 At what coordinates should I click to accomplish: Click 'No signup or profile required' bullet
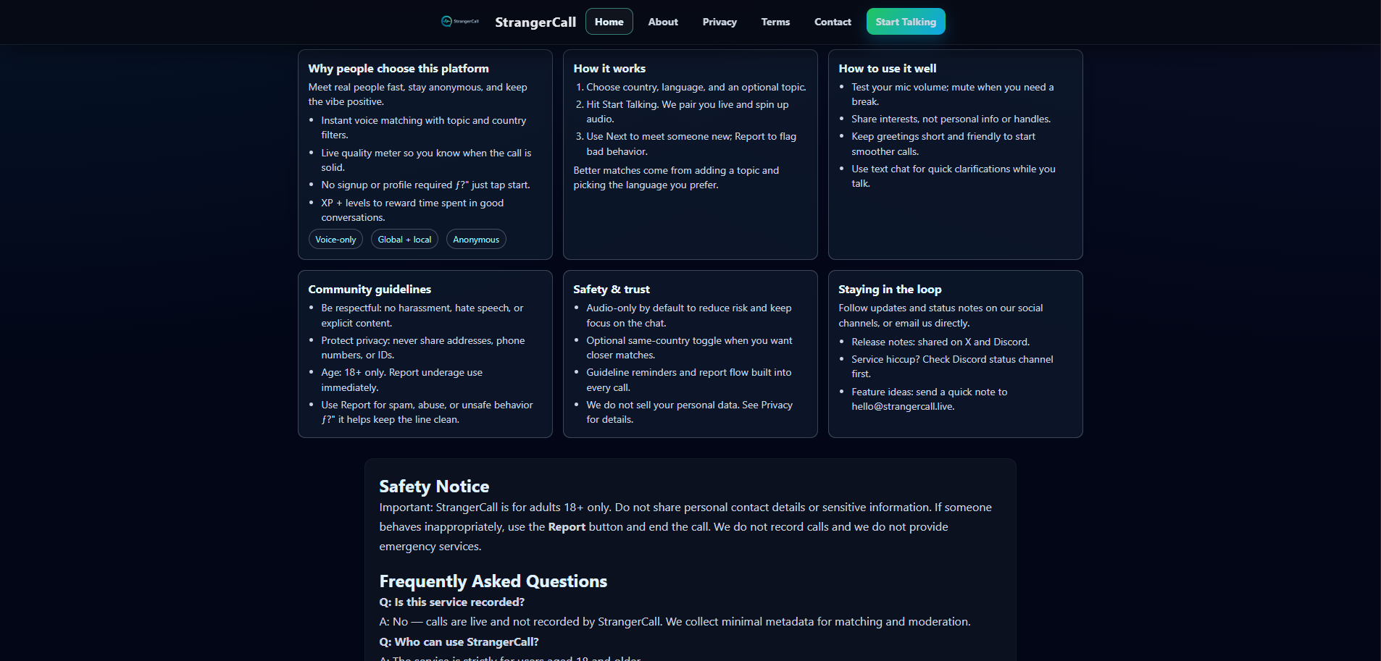click(425, 185)
